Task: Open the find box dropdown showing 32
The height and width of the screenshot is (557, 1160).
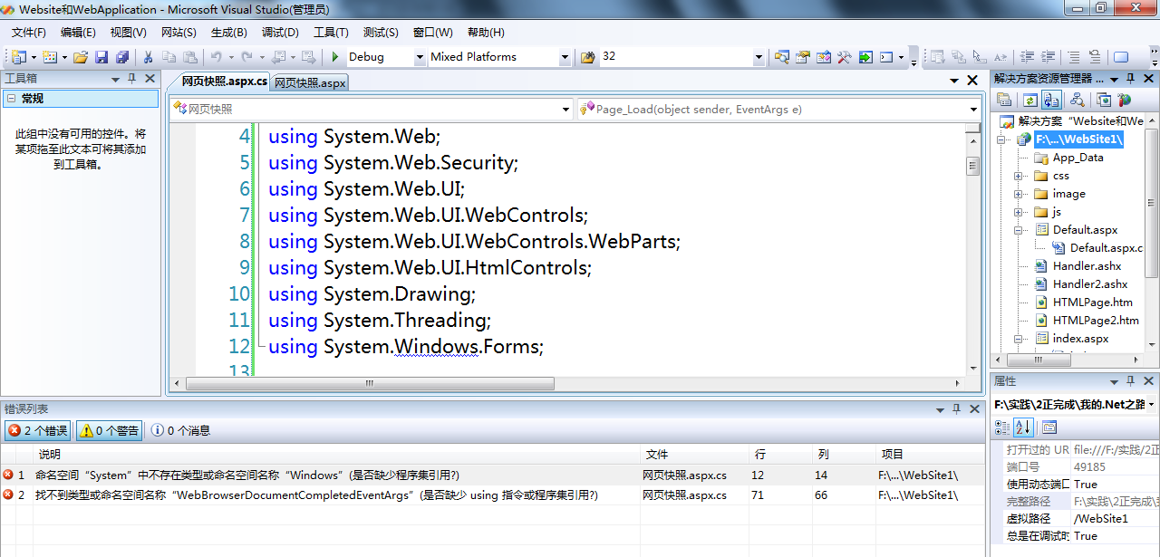Action: [759, 57]
